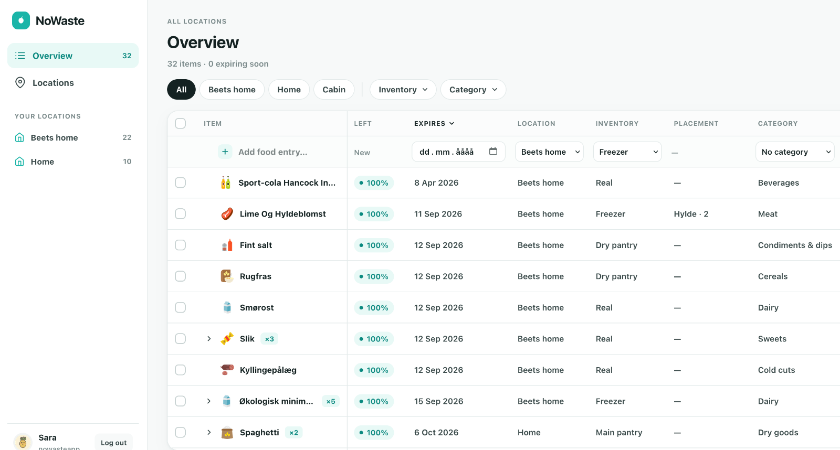Expand the Slik item group

209,339
